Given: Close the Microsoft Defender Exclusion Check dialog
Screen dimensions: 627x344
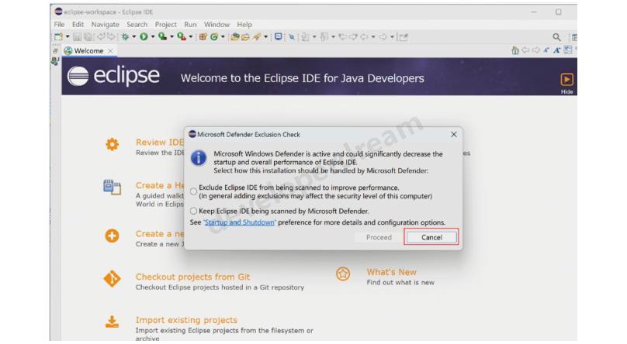Looking at the screenshot, I should (x=453, y=134).
